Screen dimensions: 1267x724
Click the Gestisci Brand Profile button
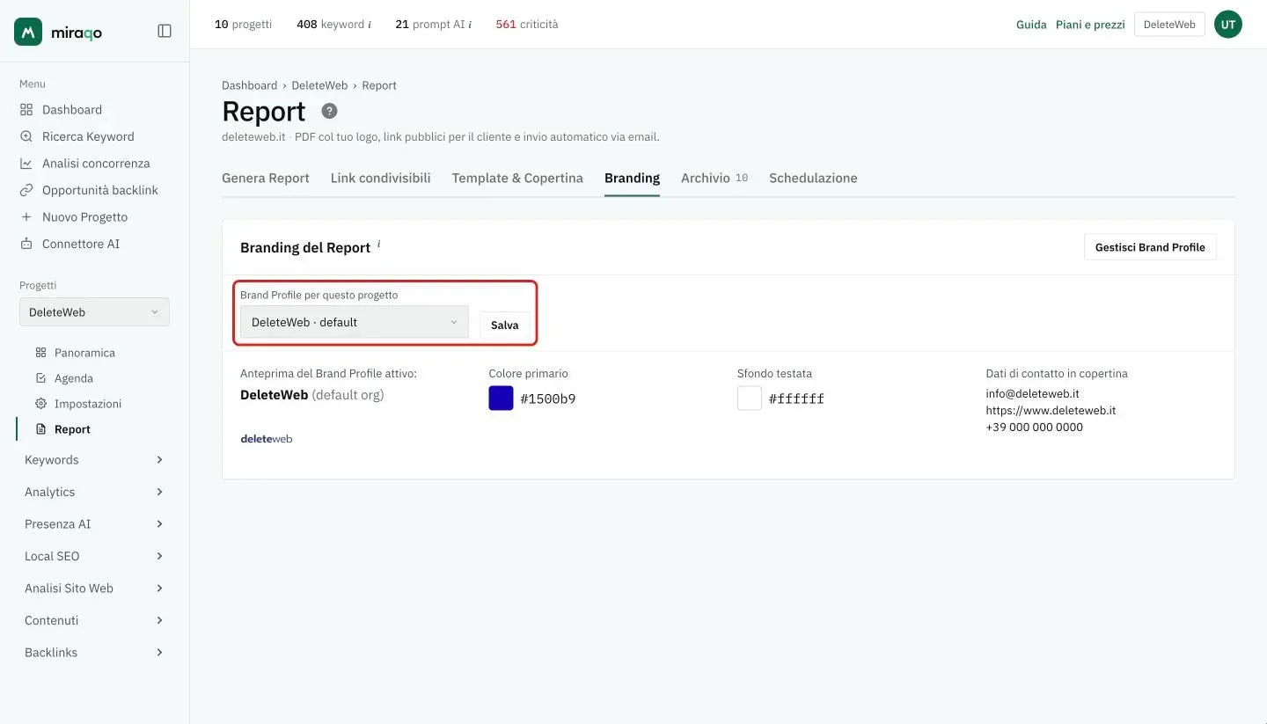[1150, 247]
